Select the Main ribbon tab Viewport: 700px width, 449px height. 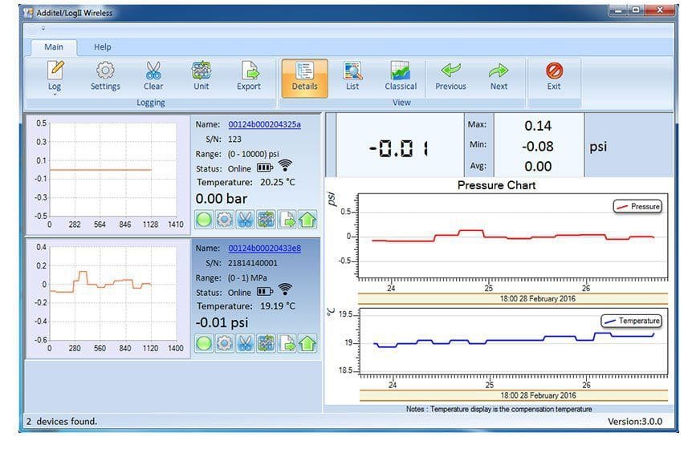54,47
